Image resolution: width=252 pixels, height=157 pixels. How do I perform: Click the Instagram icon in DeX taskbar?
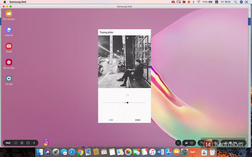[x=46, y=143]
